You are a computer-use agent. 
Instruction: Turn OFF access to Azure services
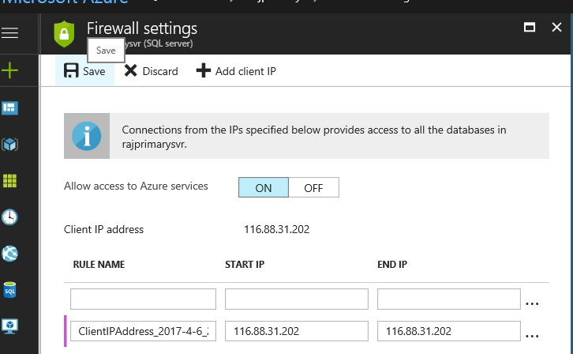(x=313, y=187)
